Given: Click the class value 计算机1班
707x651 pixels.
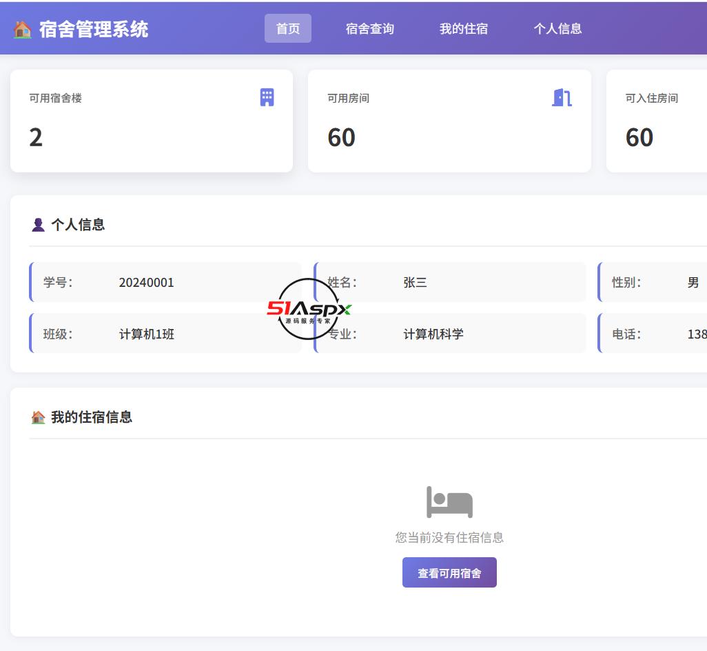Looking at the screenshot, I should [147, 334].
